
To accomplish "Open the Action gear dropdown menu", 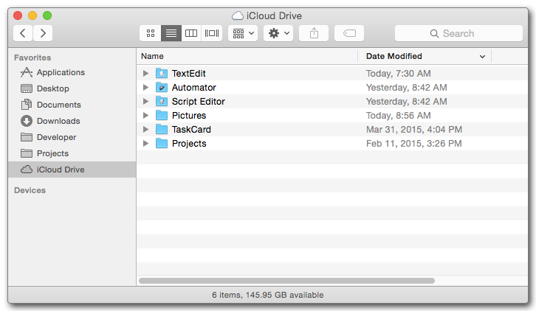I will coord(278,33).
